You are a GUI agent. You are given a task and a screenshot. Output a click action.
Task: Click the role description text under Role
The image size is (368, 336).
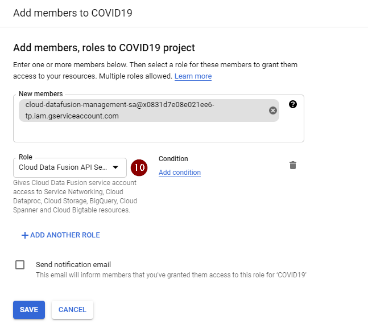pyautogui.click(x=75, y=196)
